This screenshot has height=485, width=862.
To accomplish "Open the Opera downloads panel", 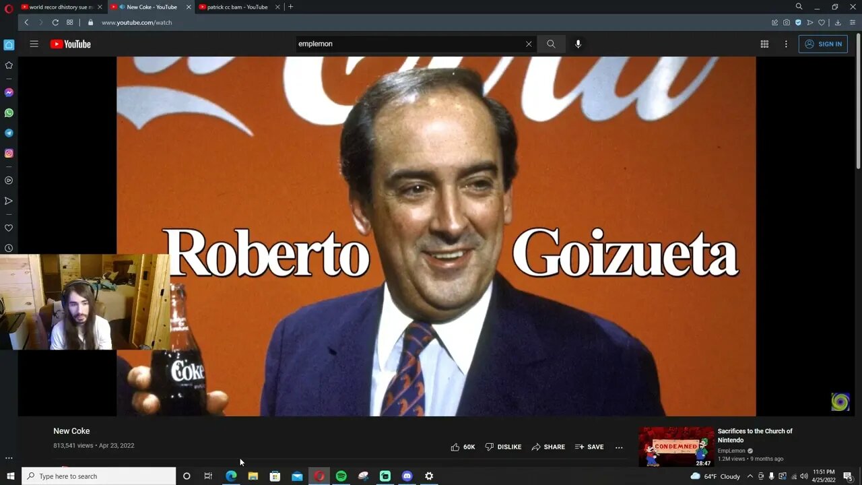I will 838,22.
